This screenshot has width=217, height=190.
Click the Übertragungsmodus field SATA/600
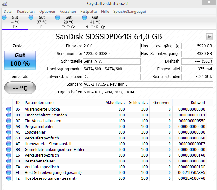point(112,69)
